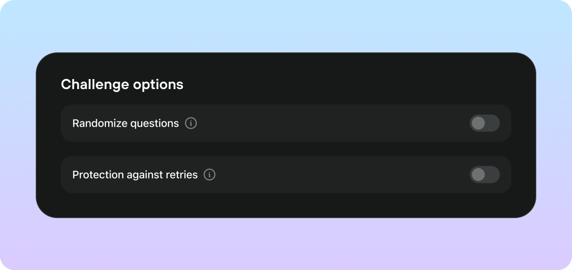Click the Randomize questions label

pyautogui.click(x=125, y=123)
